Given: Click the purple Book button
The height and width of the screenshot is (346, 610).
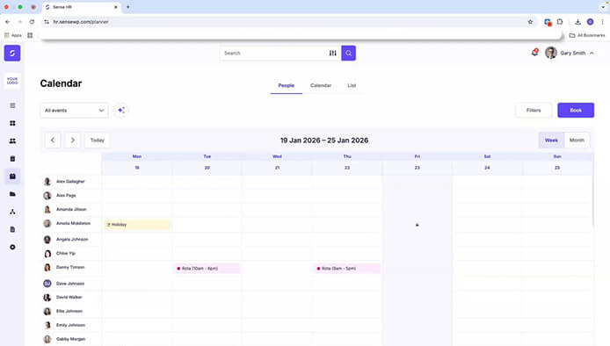Looking at the screenshot, I should [x=576, y=111].
